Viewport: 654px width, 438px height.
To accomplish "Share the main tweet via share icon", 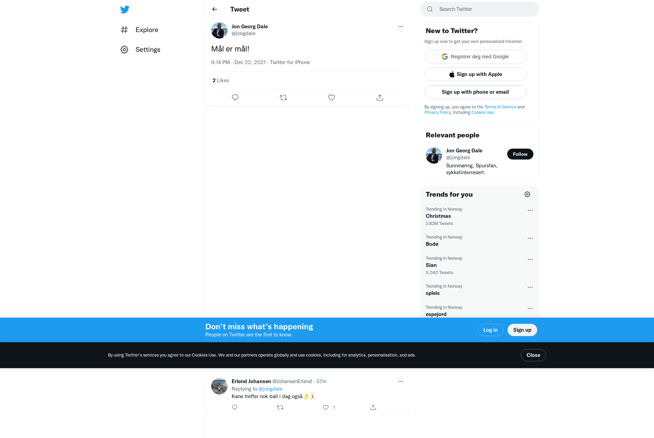I will coord(380,97).
